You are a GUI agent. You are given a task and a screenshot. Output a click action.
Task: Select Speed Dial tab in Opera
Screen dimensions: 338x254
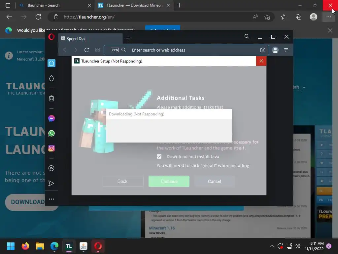pos(90,39)
